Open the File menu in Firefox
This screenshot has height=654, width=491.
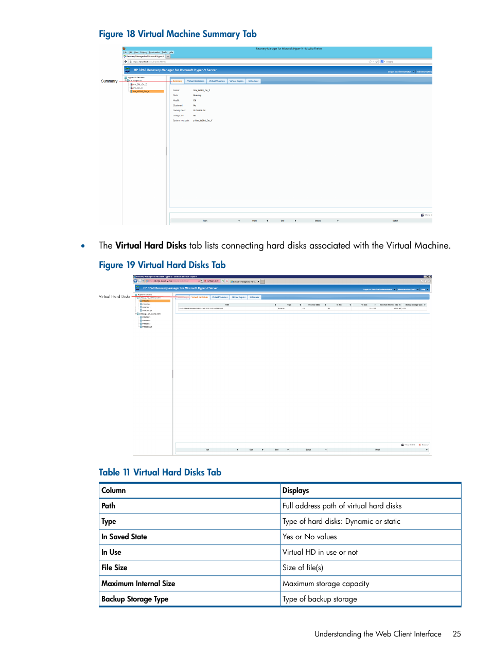click(125, 52)
